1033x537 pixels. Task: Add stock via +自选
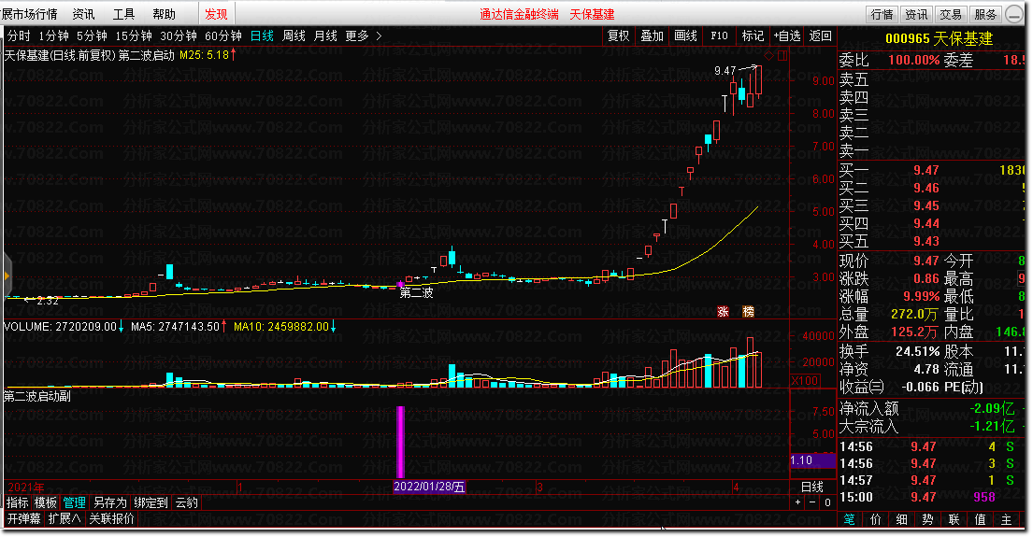(x=787, y=35)
